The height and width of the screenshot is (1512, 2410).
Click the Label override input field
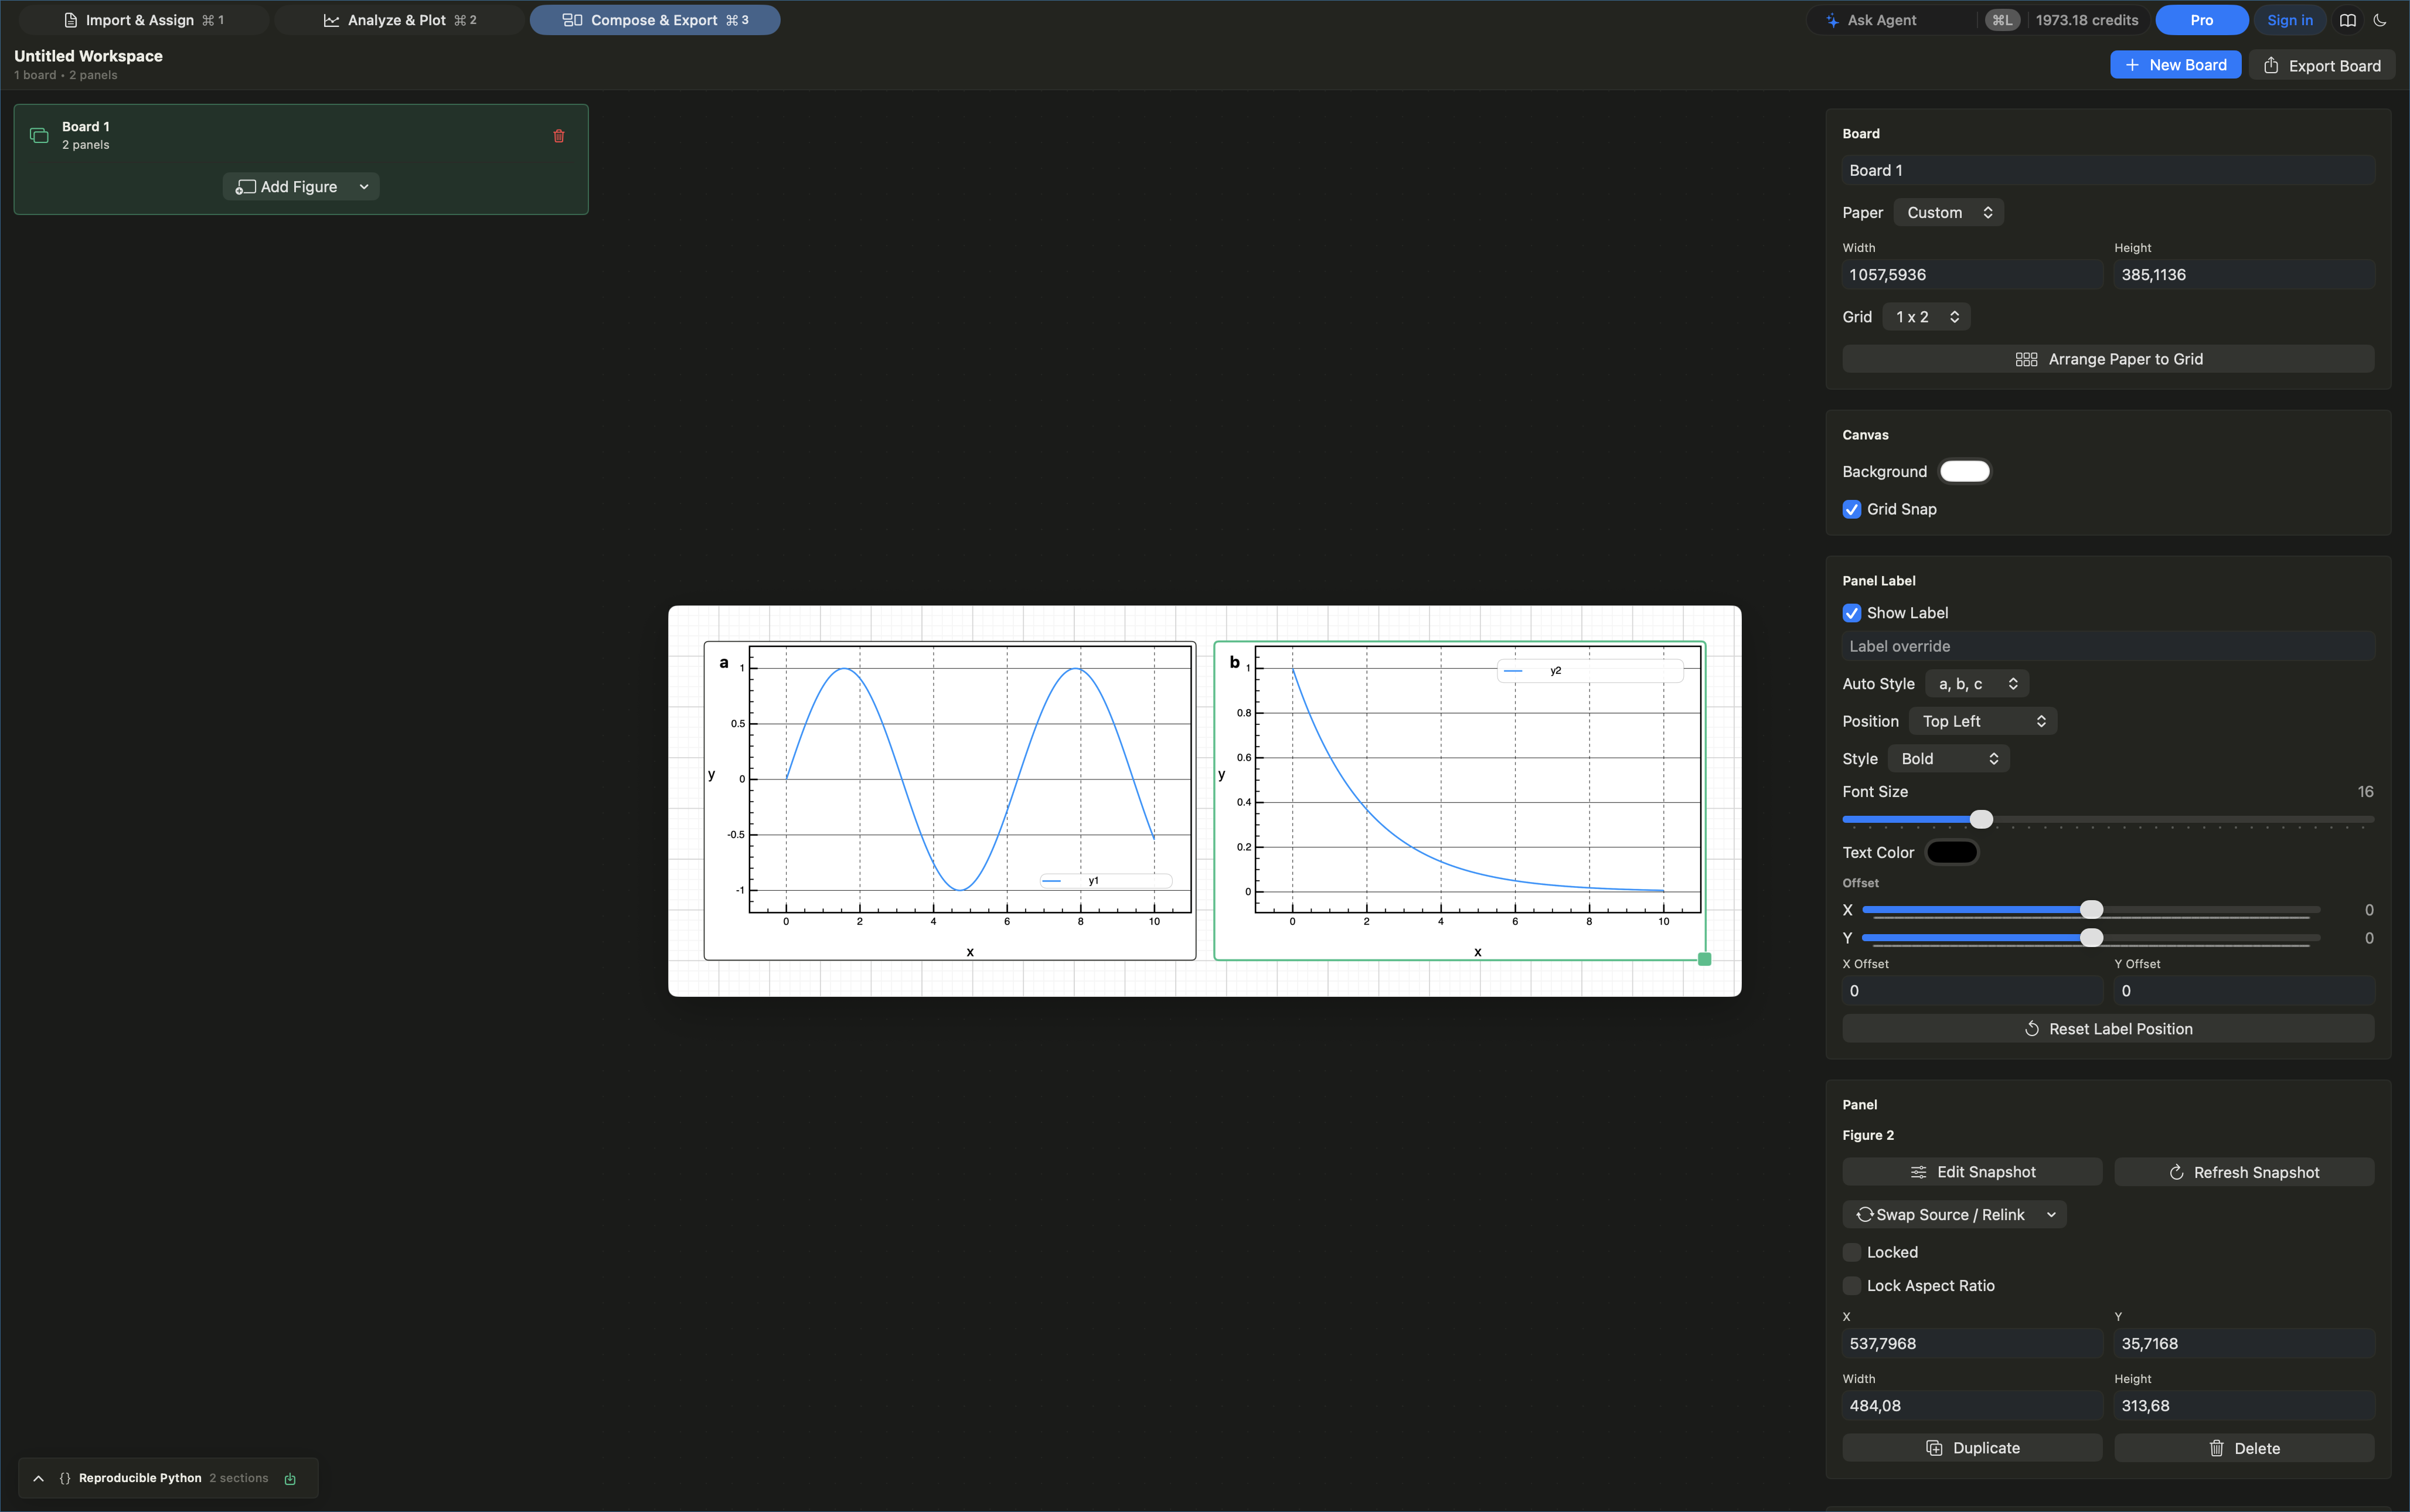coord(2108,647)
